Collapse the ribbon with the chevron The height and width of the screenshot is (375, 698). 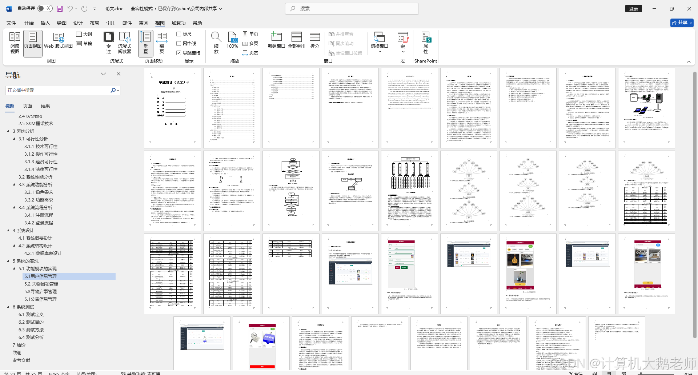pyautogui.click(x=689, y=61)
